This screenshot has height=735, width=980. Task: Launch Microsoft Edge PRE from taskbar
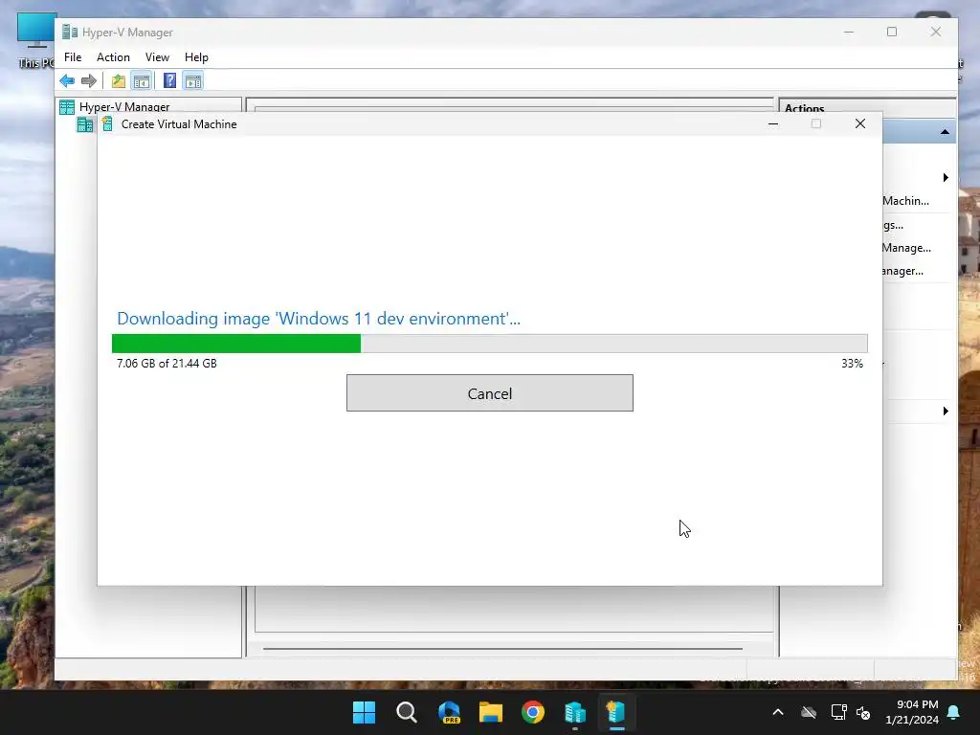pyautogui.click(x=449, y=712)
